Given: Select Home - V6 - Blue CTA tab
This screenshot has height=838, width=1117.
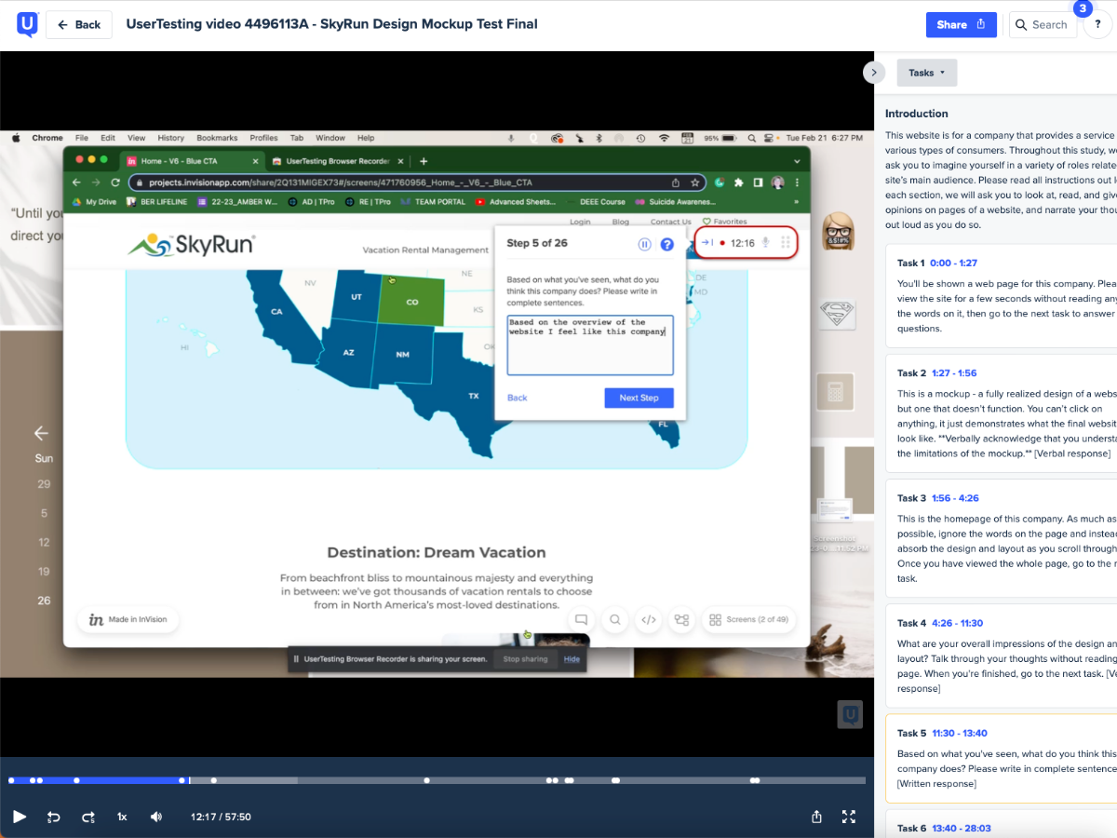Looking at the screenshot, I should (193, 161).
